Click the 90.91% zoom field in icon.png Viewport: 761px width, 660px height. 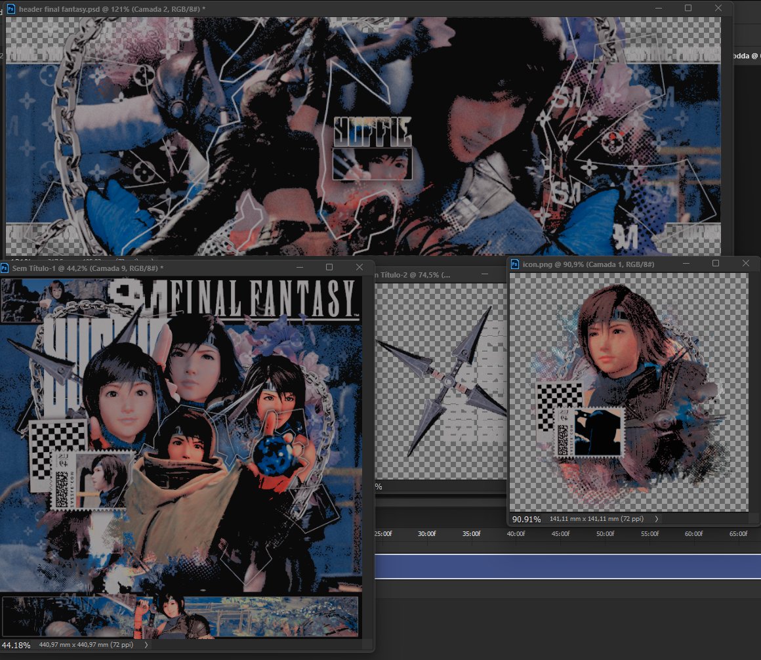click(527, 519)
